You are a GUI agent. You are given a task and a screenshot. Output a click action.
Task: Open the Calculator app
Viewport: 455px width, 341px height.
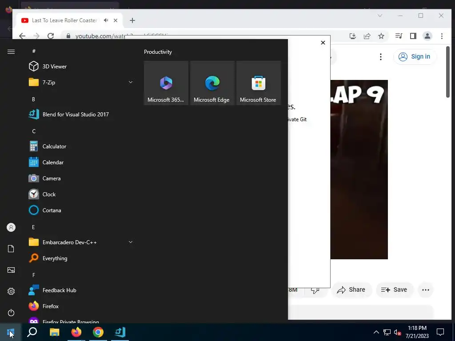click(x=81, y=147)
